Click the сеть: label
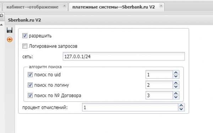213x133 pixels. pos(28,57)
